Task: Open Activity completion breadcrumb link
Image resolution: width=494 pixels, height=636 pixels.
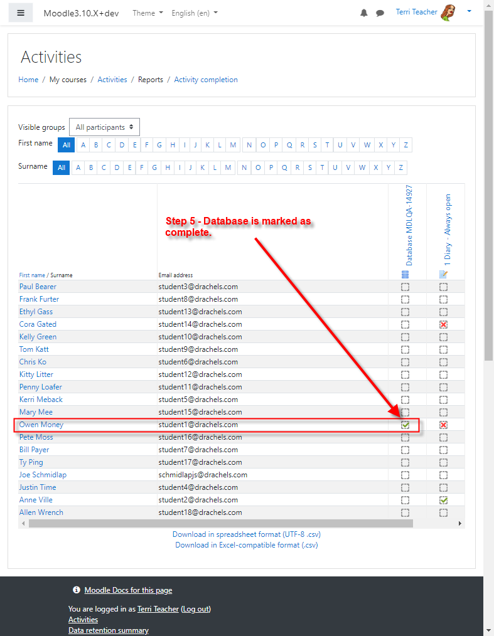Action: 206,80
